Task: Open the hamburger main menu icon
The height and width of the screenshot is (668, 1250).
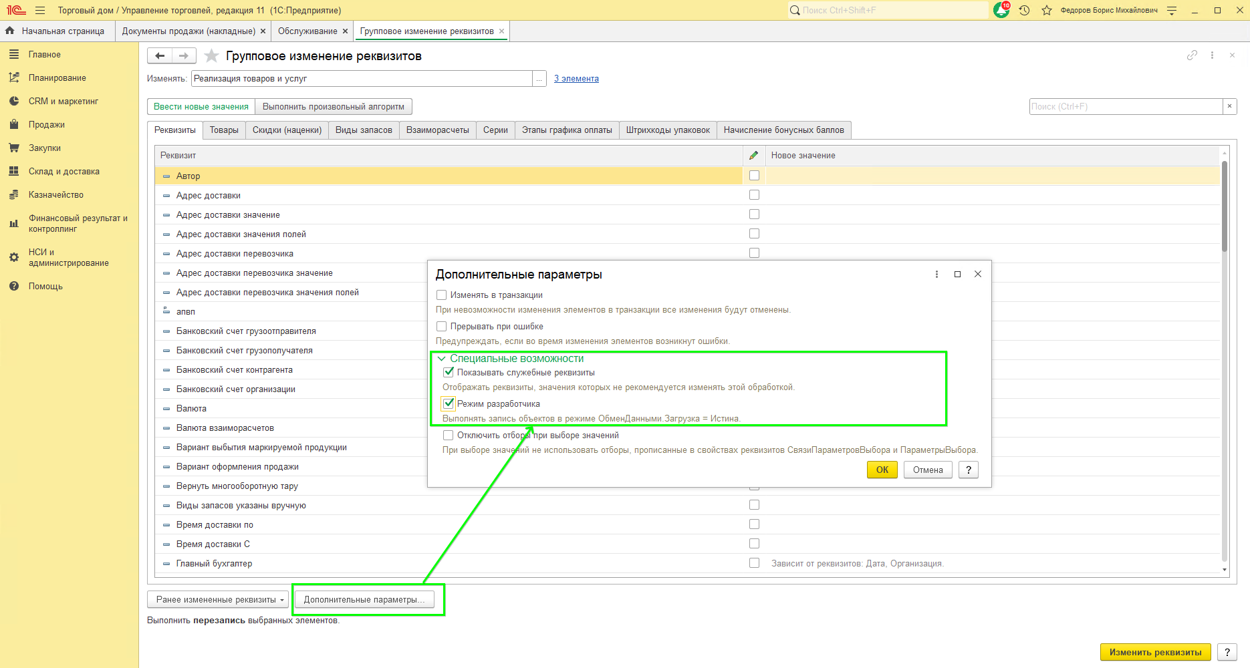Action: 40,10
